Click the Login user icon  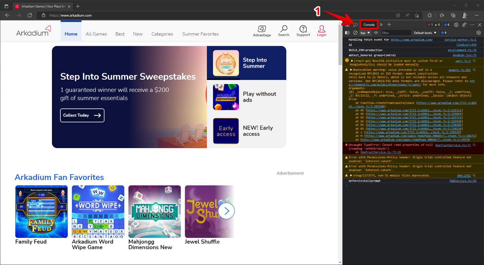[322, 29]
